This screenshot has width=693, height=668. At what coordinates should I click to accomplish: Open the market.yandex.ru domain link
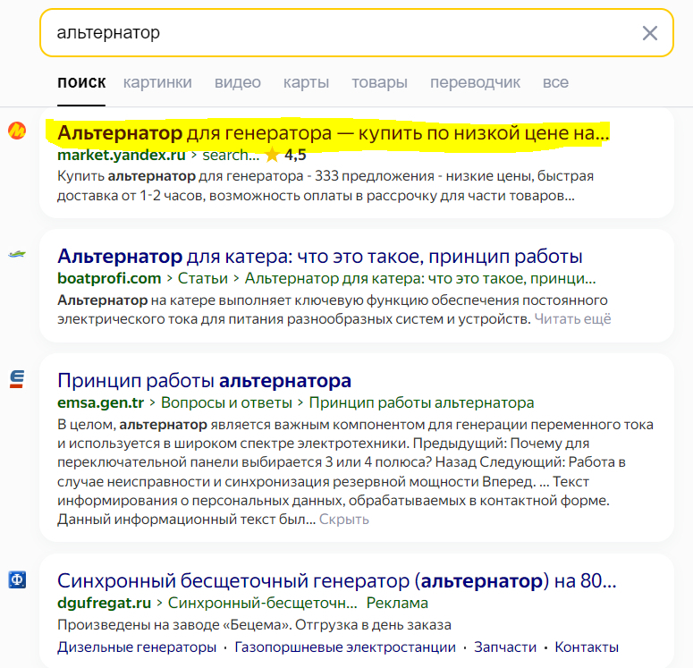point(121,156)
